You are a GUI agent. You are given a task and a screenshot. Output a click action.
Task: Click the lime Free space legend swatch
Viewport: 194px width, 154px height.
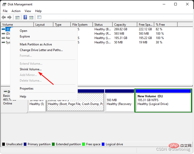point(84,144)
